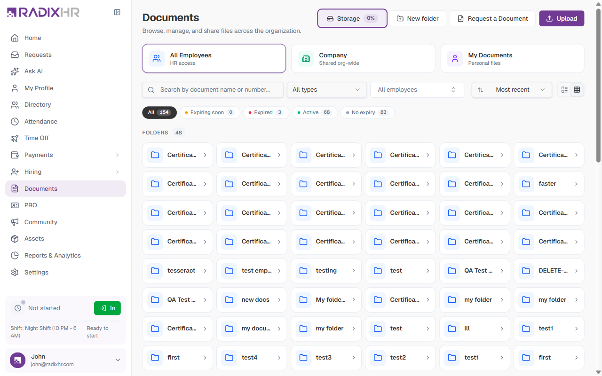602x376 pixels.
Task: Filter by No expiry chip
Action: tap(367, 112)
